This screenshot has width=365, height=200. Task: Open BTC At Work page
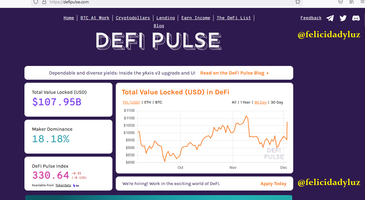tap(95, 18)
